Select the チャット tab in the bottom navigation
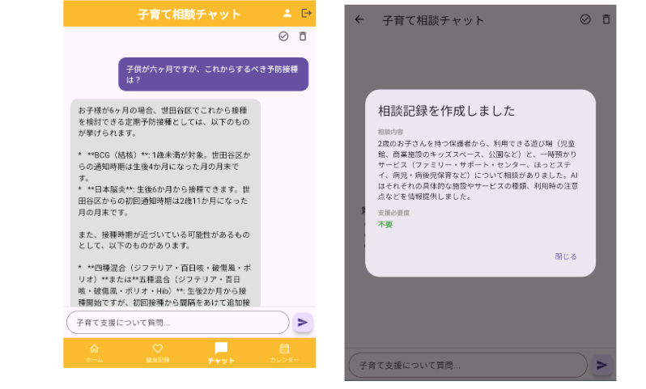Screen dimensions: 646x389 click(x=221, y=352)
